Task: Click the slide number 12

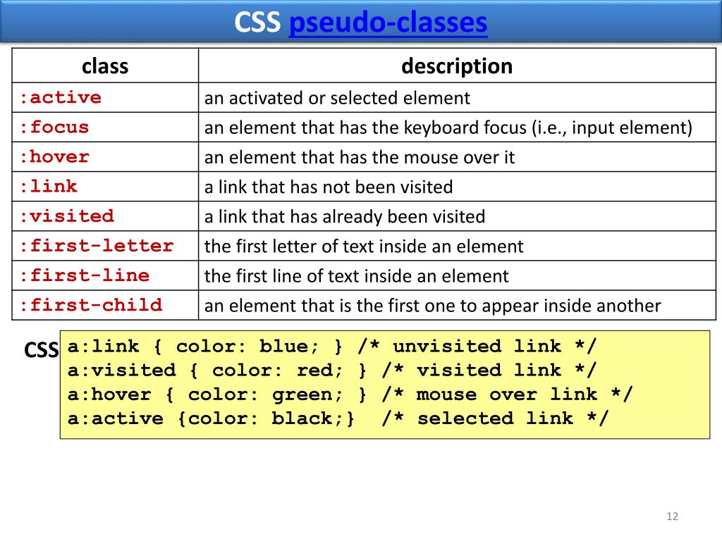Action: 672,516
